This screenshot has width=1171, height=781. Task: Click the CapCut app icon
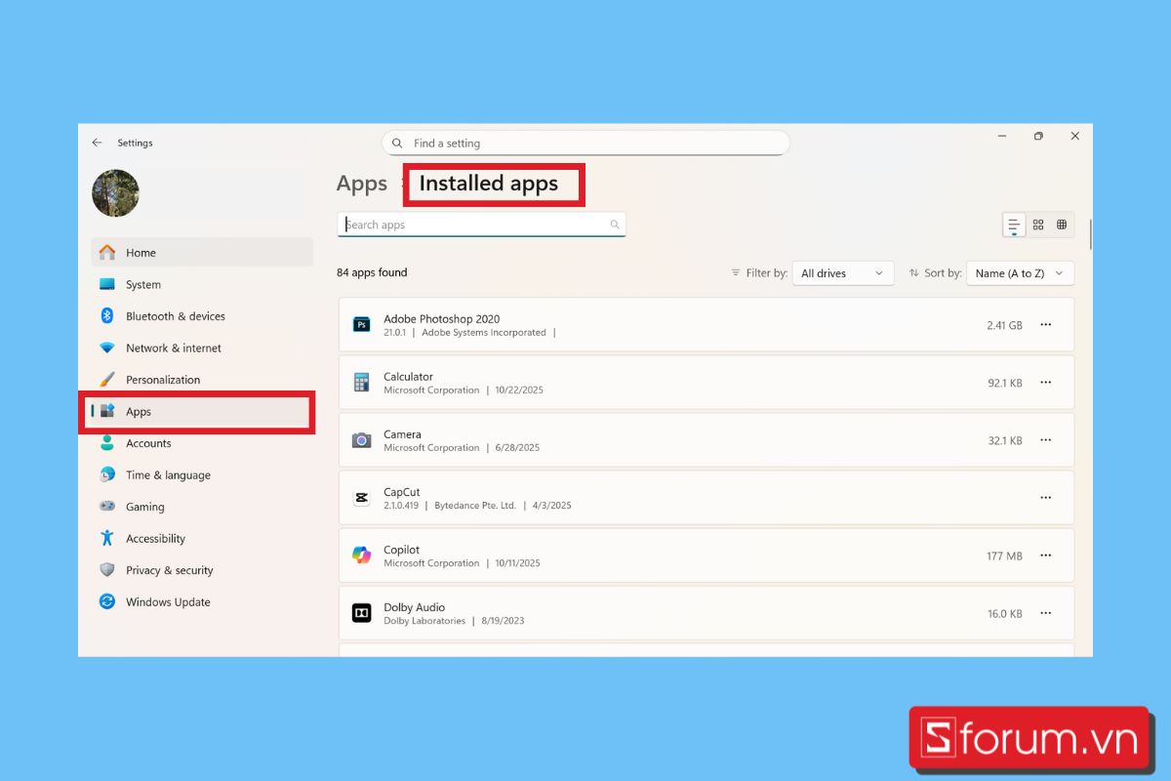(x=362, y=498)
